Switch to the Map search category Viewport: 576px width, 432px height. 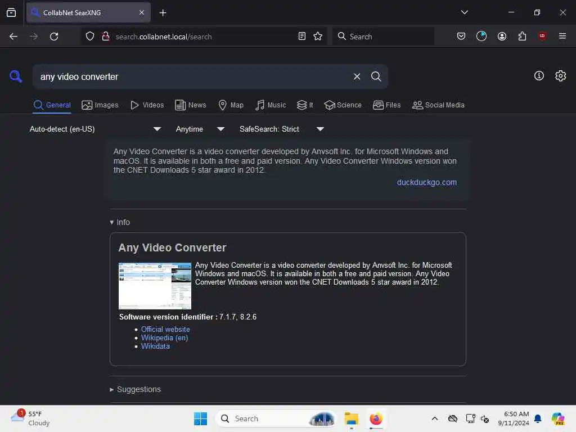click(231, 105)
